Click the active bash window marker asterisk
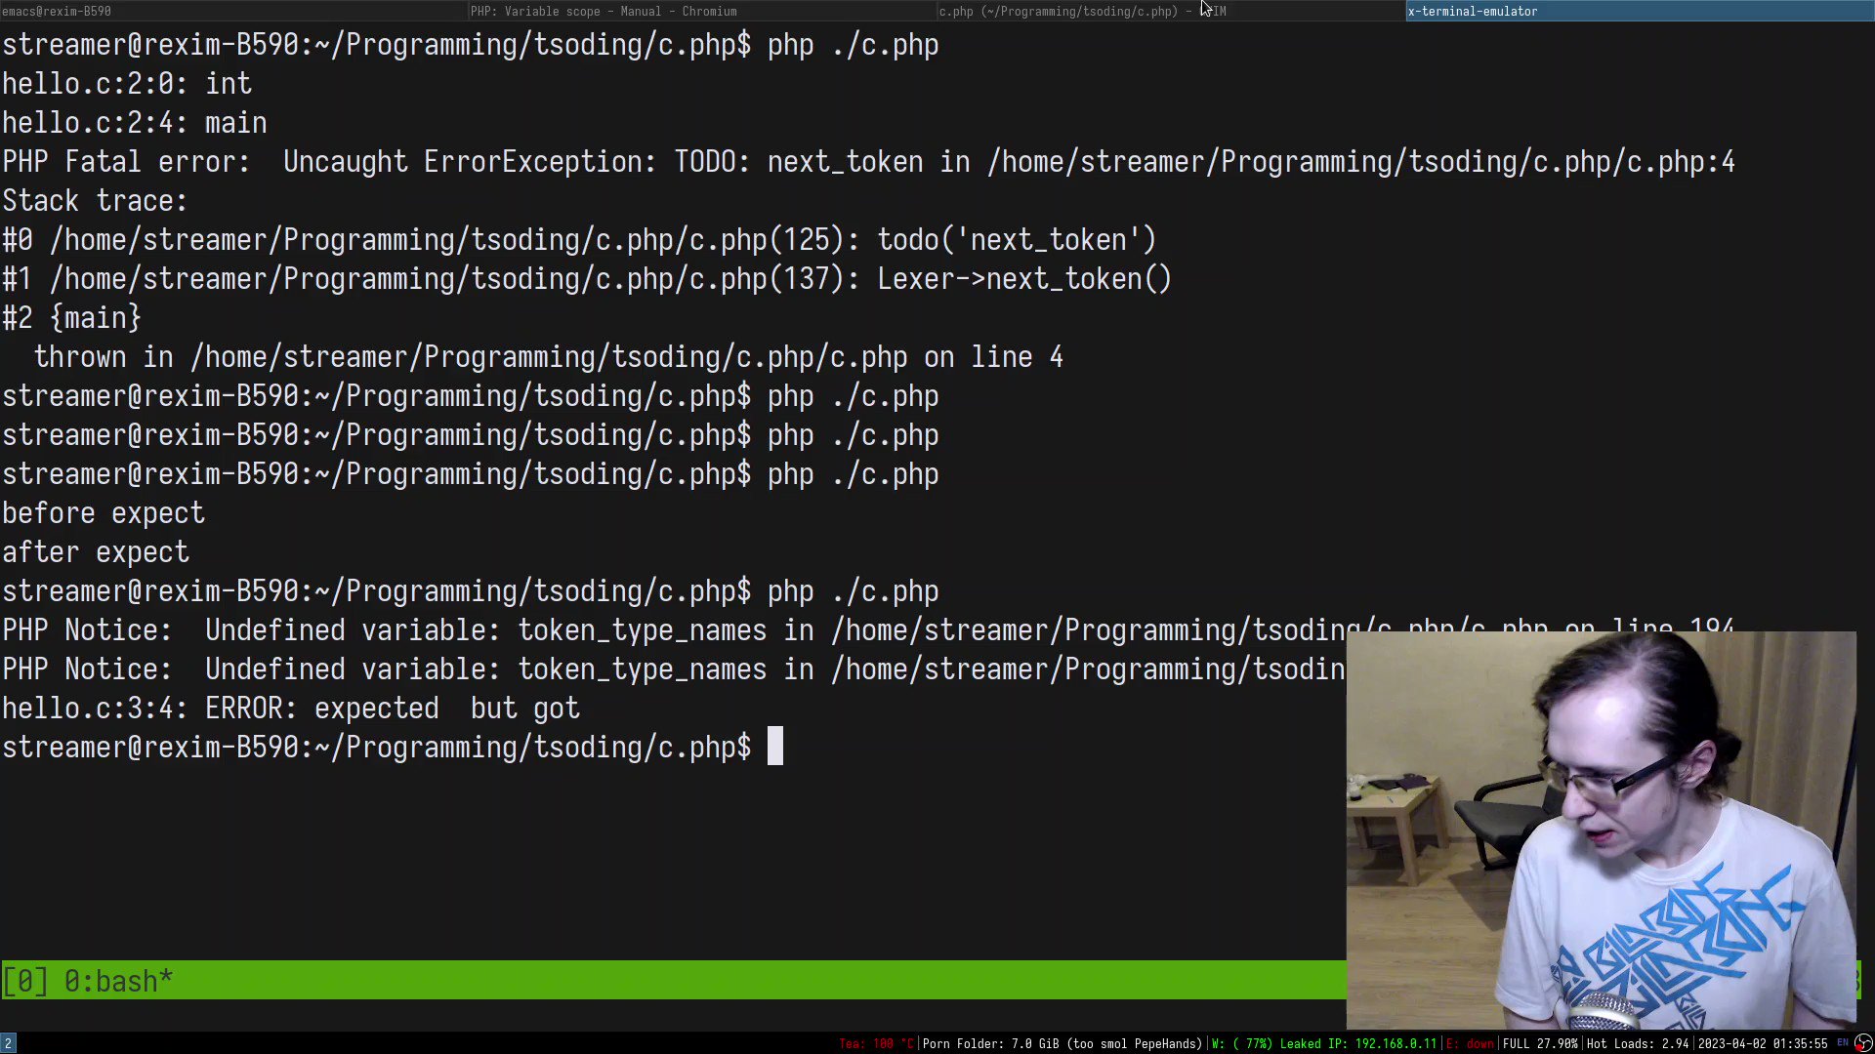 (x=164, y=981)
